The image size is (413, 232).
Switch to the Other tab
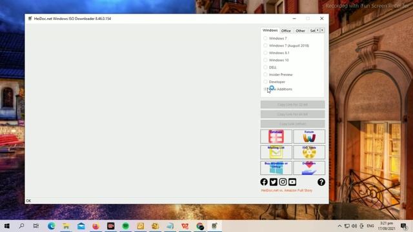pyautogui.click(x=300, y=31)
